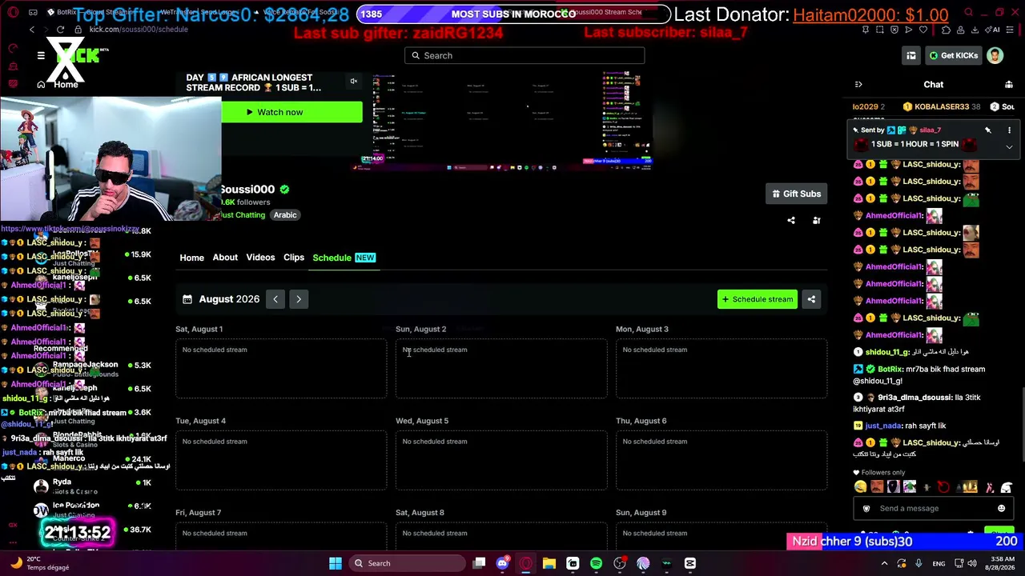Click the Just Chatting category link
Screen dimensions: 1025x576
click(x=243, y=215)
